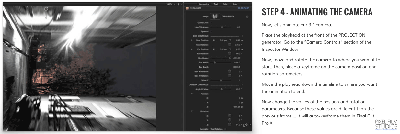Expand the Far Position disclosure triangle

(x=192, y=49)
